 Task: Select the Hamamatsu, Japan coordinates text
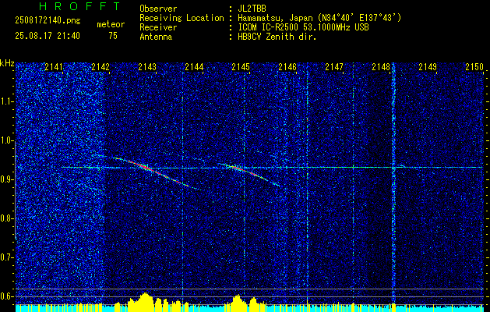(319, 18)
